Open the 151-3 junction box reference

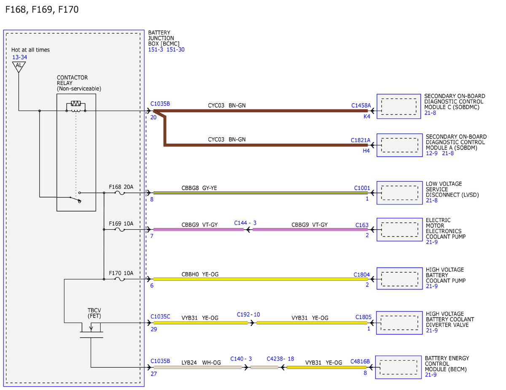156,49
